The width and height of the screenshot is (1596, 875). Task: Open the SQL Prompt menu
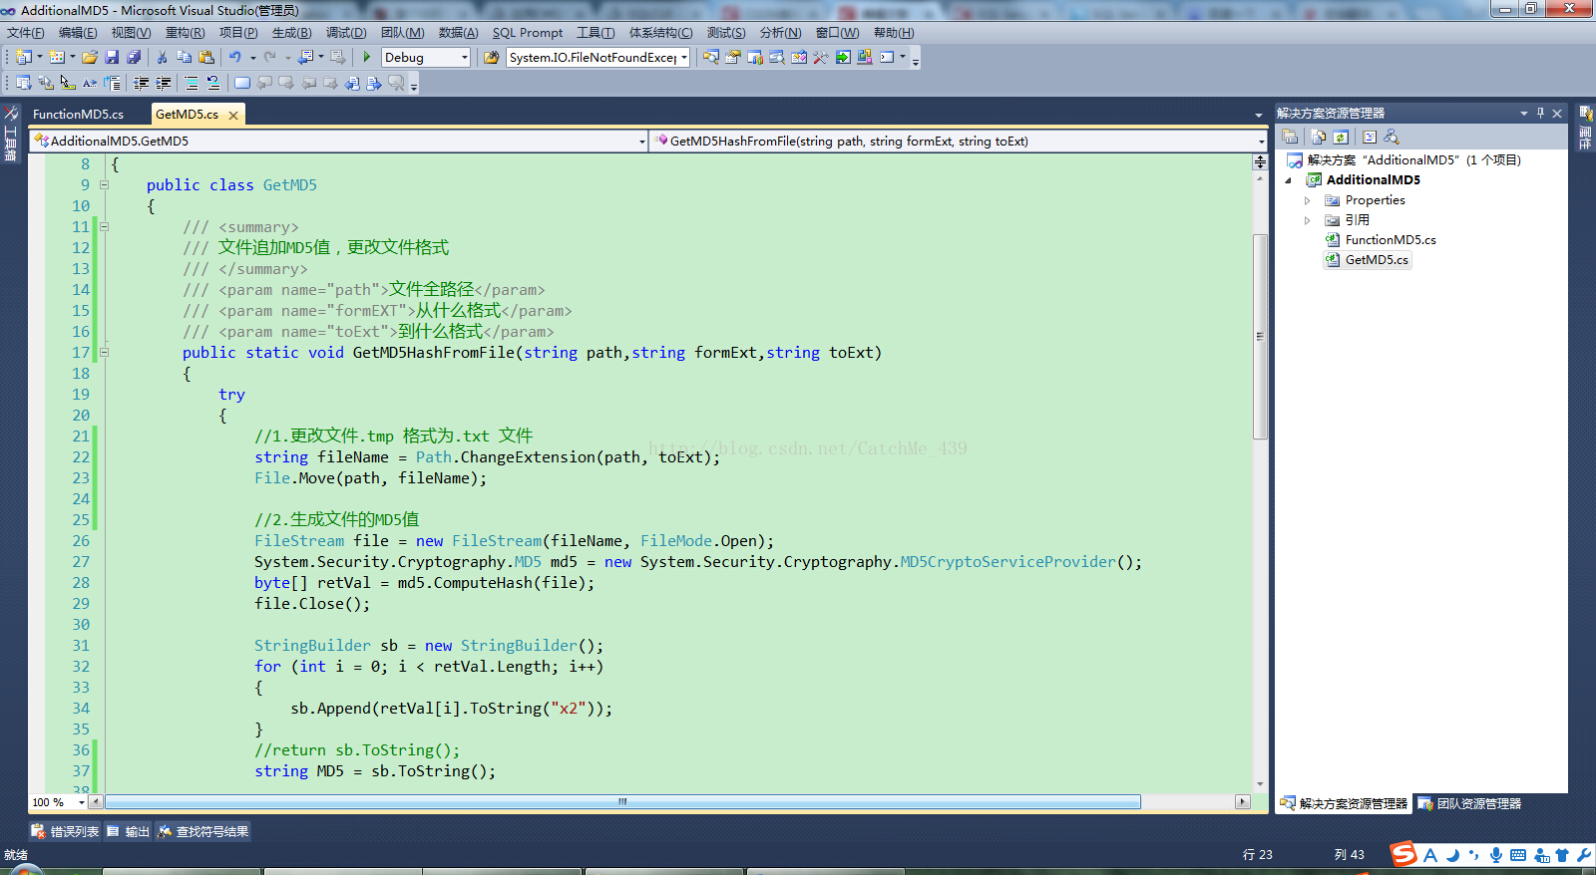tap(528, 33)
